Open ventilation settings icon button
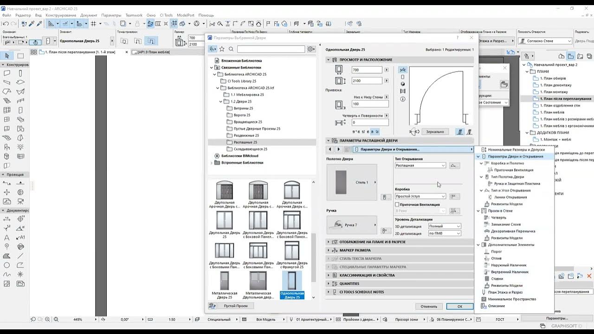 tap(455, 211)
